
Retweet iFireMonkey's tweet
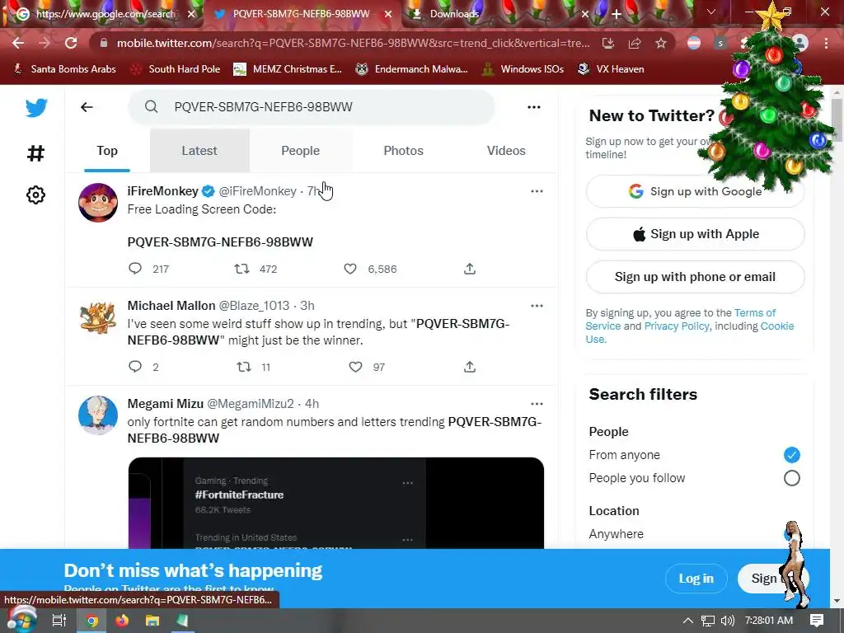tap(241, 268)
